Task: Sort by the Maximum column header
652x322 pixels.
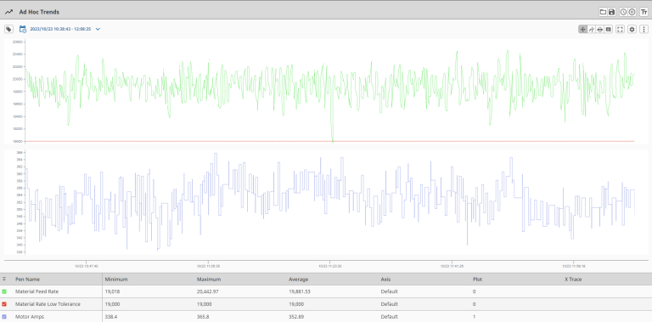Action: point(209,280)
